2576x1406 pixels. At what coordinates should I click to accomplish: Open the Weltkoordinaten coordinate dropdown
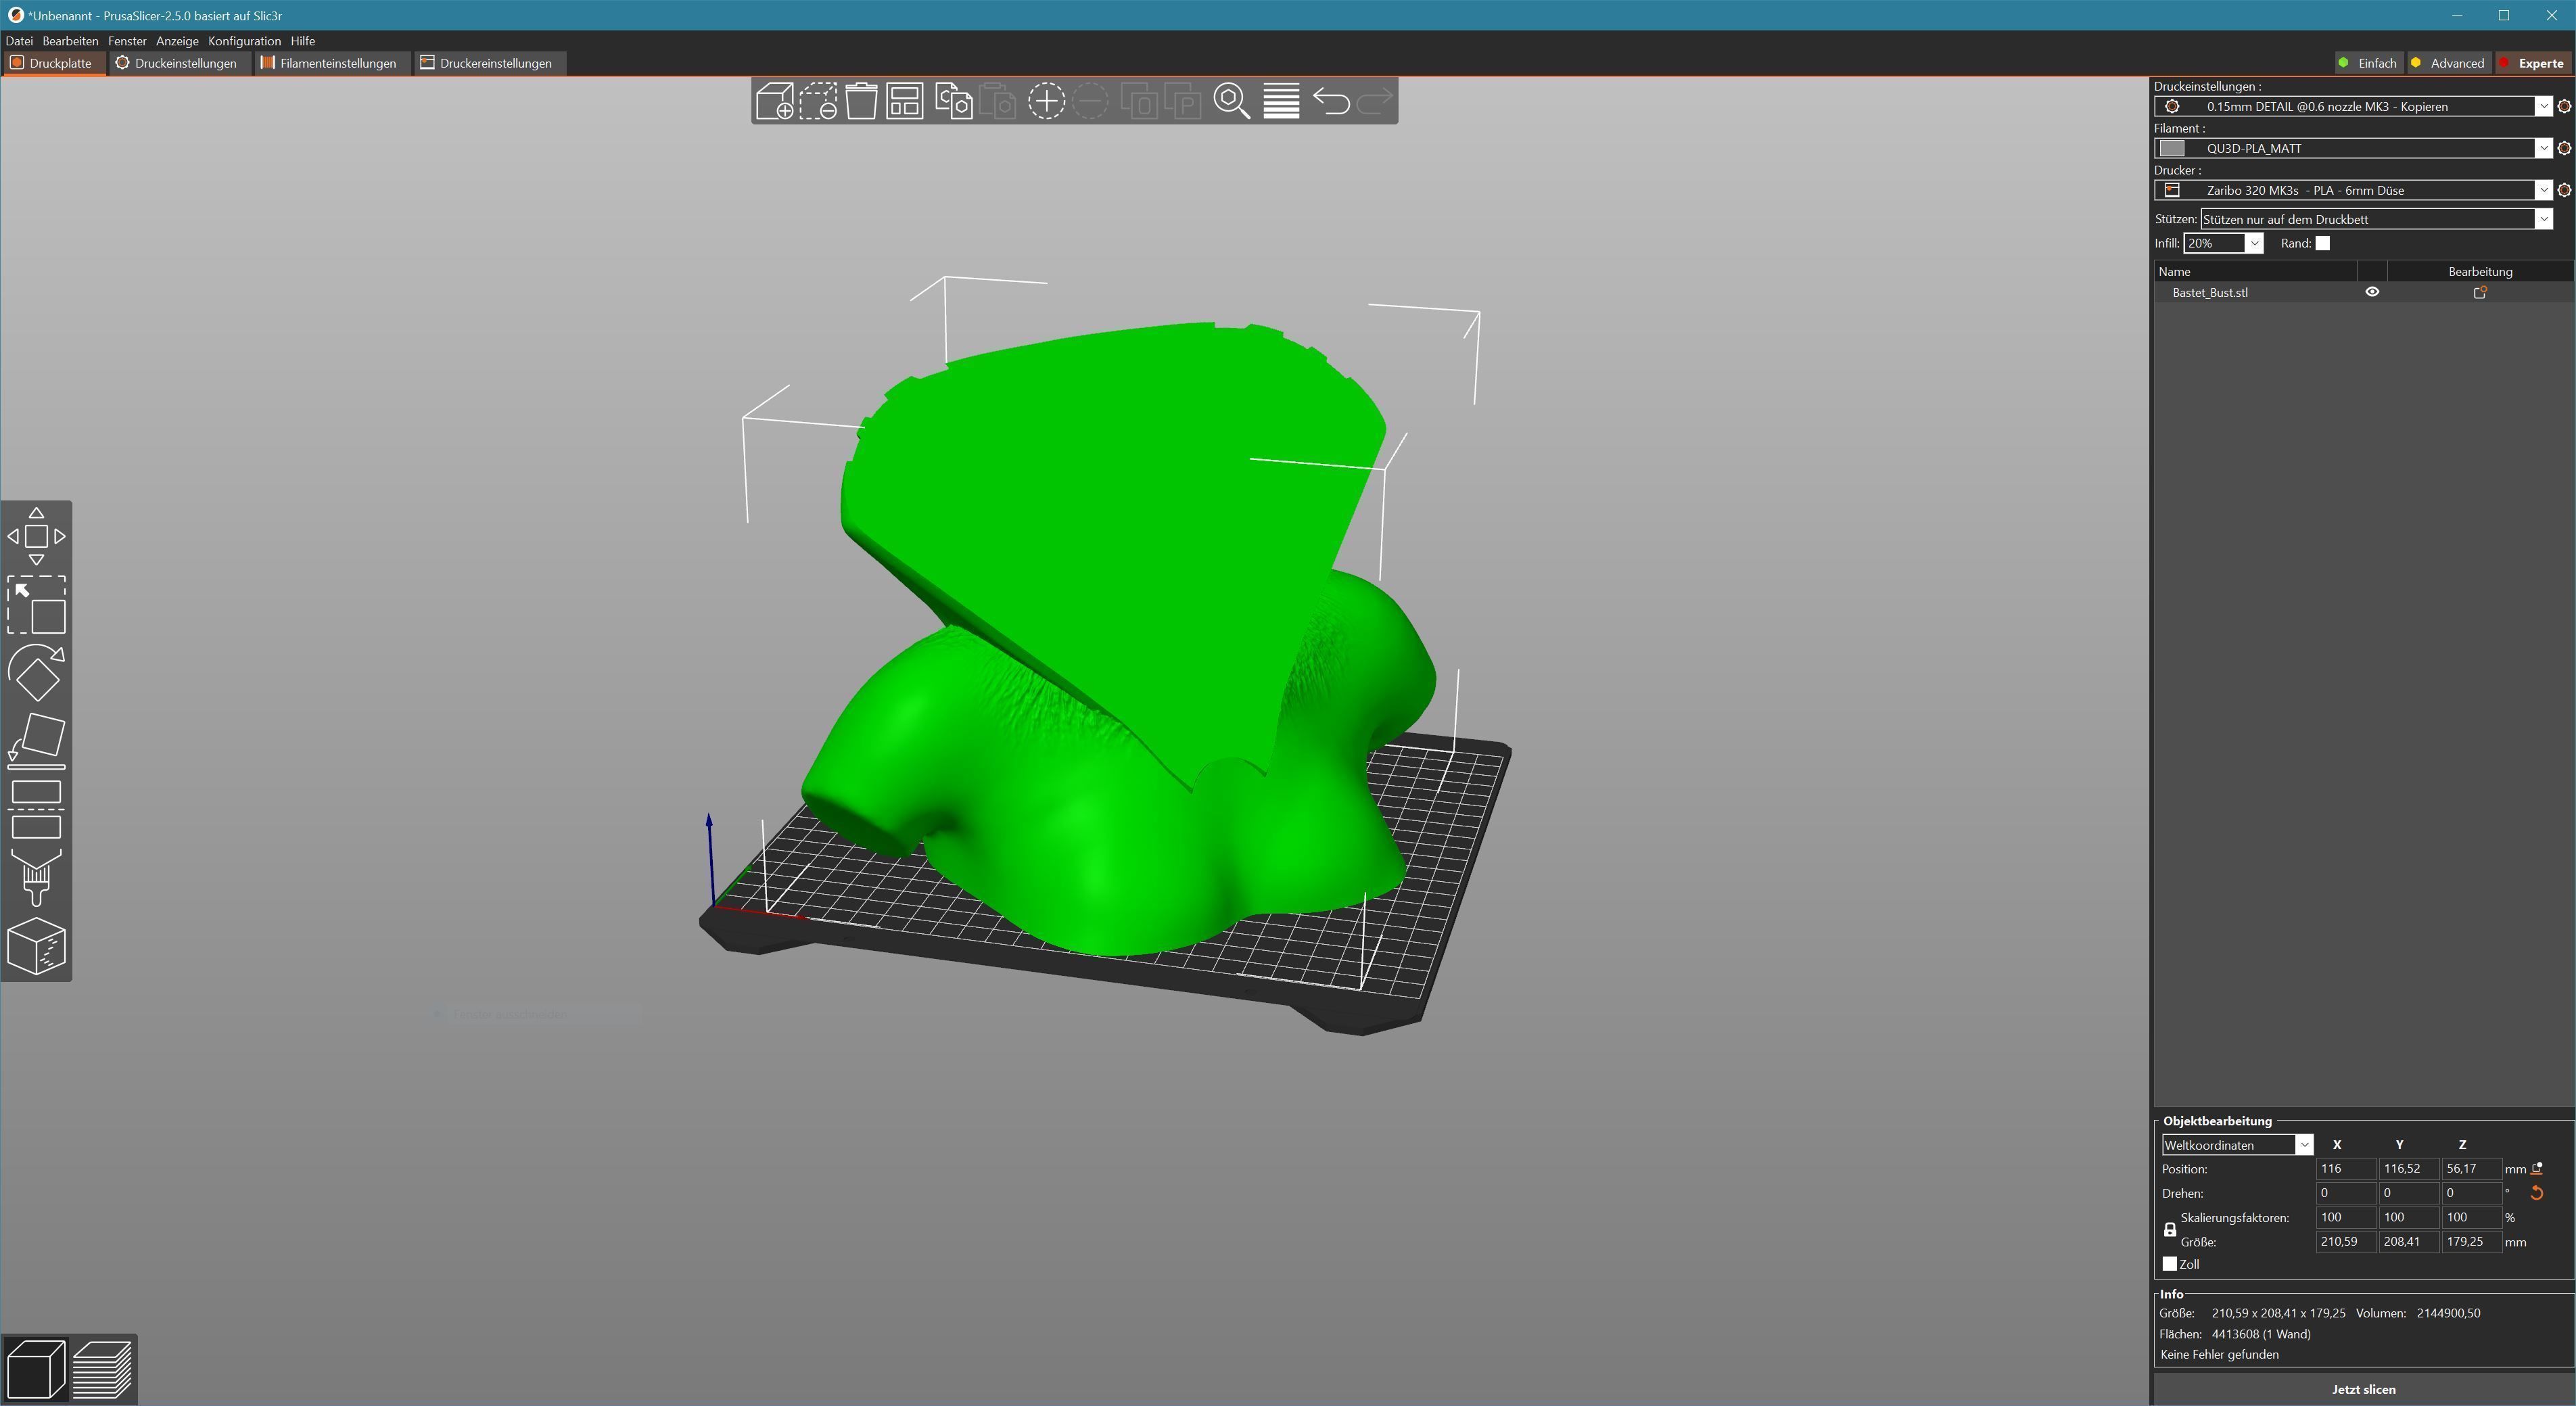click(x=2303, y=1146)
